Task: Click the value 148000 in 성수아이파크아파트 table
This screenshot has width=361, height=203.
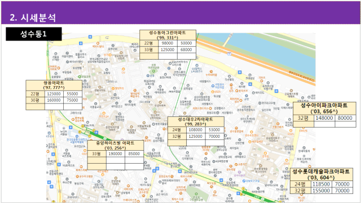Action: pos(324,118)
